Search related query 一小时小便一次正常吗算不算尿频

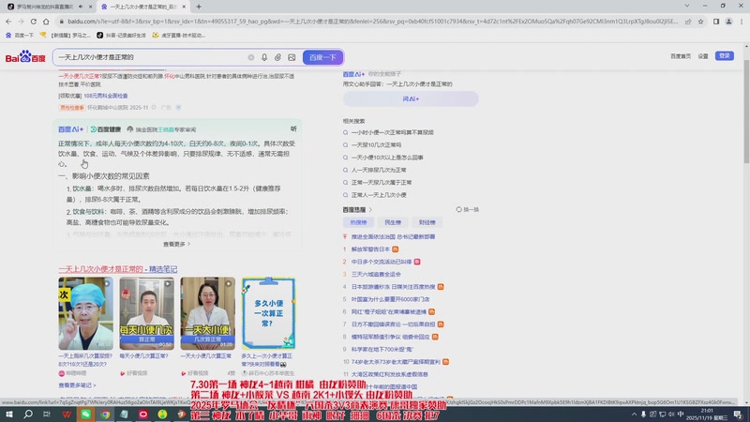tap(392, 132)
